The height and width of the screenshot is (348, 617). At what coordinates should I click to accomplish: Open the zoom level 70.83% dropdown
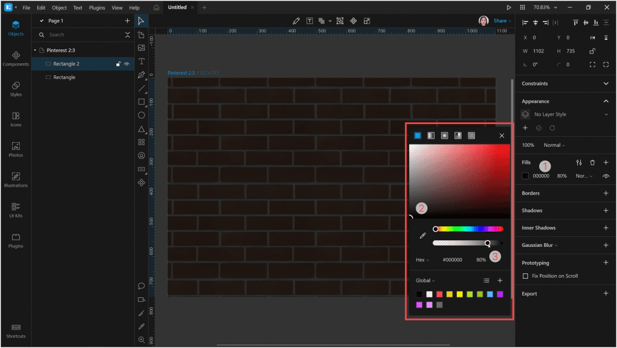(x=545, y=7)
